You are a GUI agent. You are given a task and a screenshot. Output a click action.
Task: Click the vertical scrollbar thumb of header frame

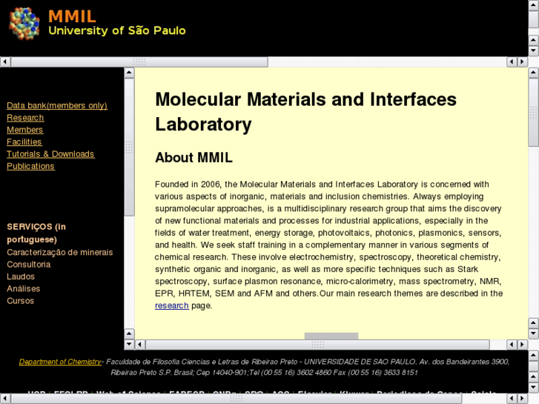click(534, 20)
